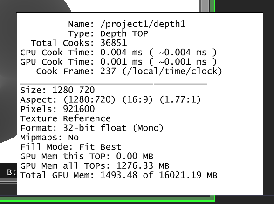Click the Aspect (16:9) ratio line
Viewport: 274px width, 204px height.
click(x=110, y=99)
